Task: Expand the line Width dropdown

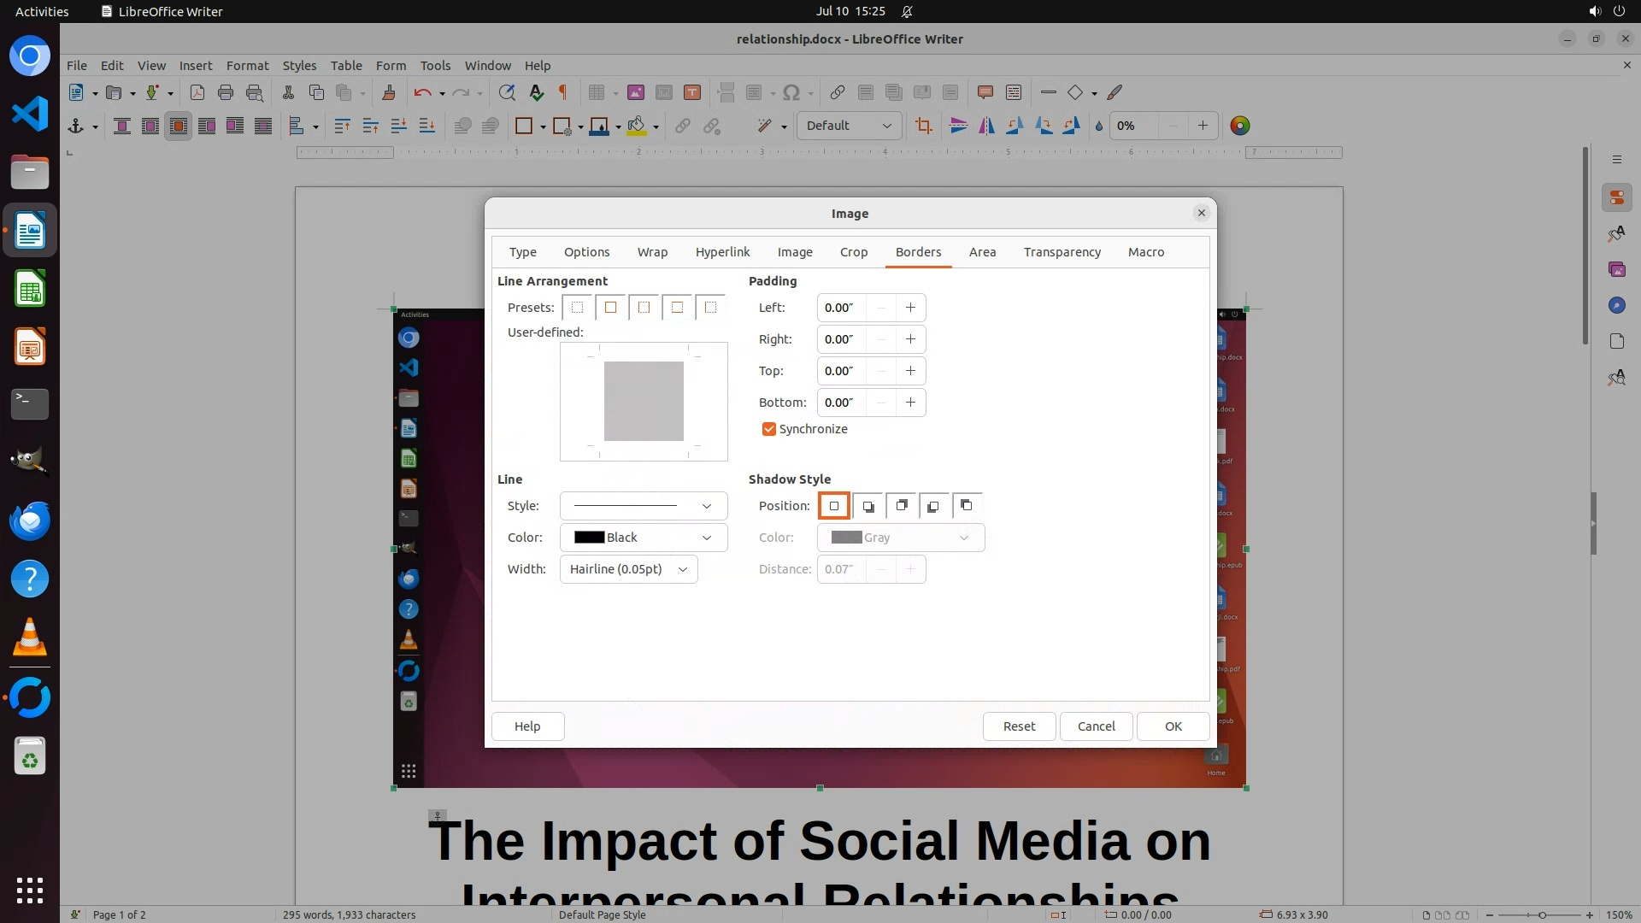Action: [x=628, y=569]
